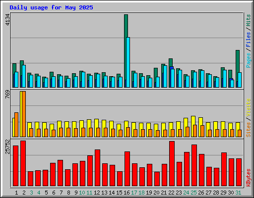Click the red KBytes bar for day 12
The height and width of the screenshot is (198, 254).
[x=97, y=168]
